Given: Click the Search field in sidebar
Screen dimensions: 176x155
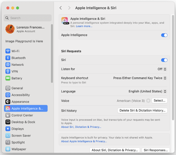Looking at the screenshot, I should (28, 18).
